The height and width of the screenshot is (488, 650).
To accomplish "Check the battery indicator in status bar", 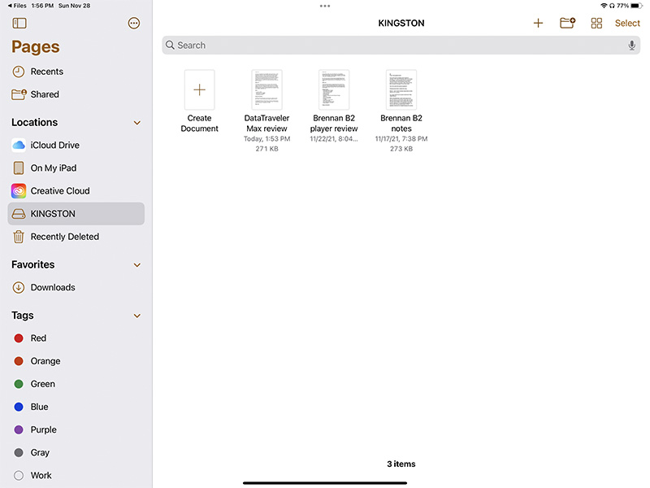I will click(637, 6).
